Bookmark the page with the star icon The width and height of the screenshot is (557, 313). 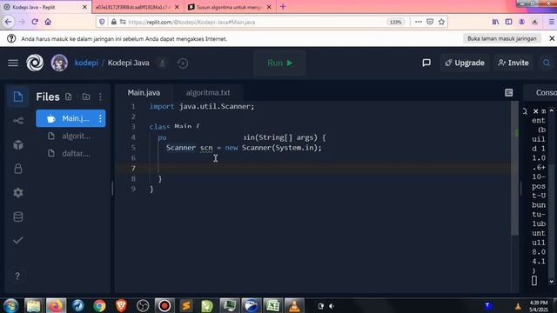click(441, 22)
